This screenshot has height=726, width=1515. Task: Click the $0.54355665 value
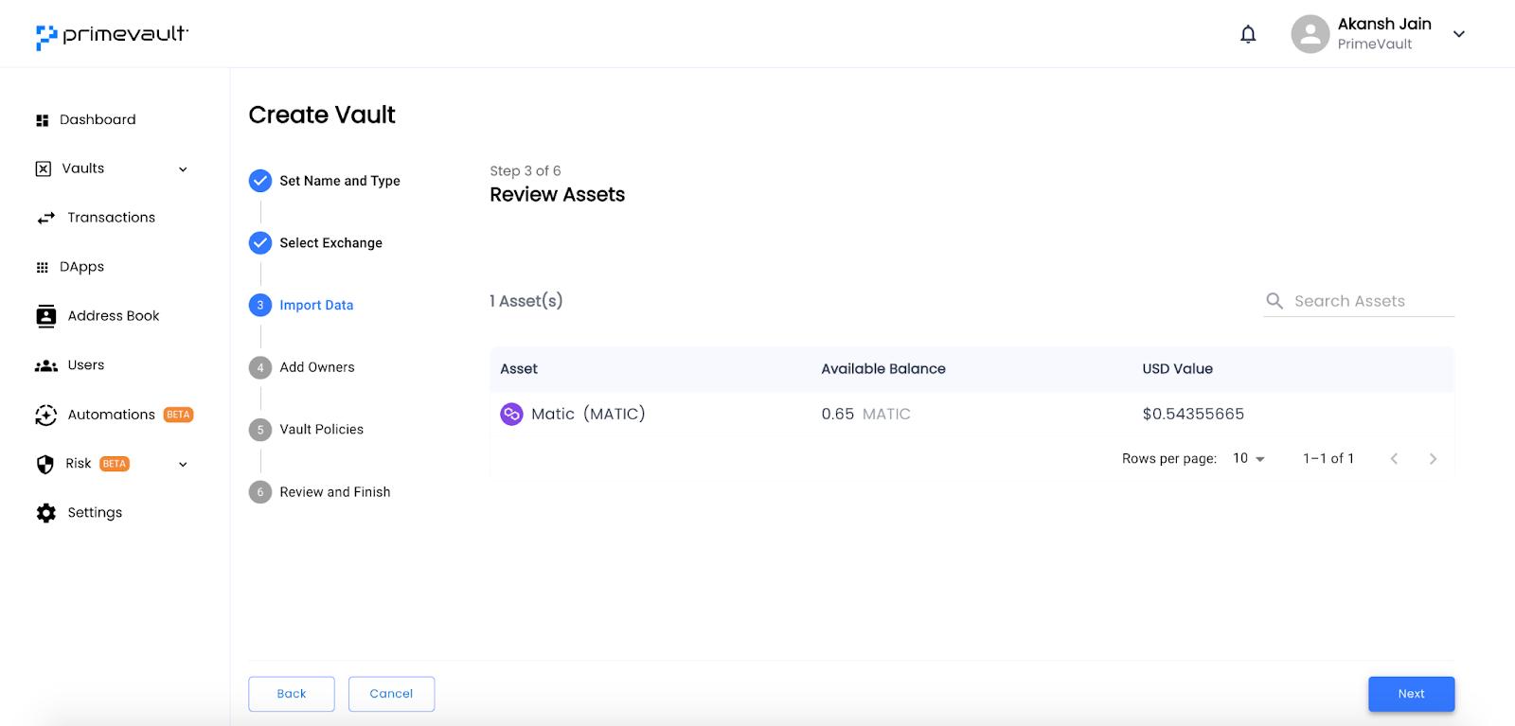(1193, 414)
